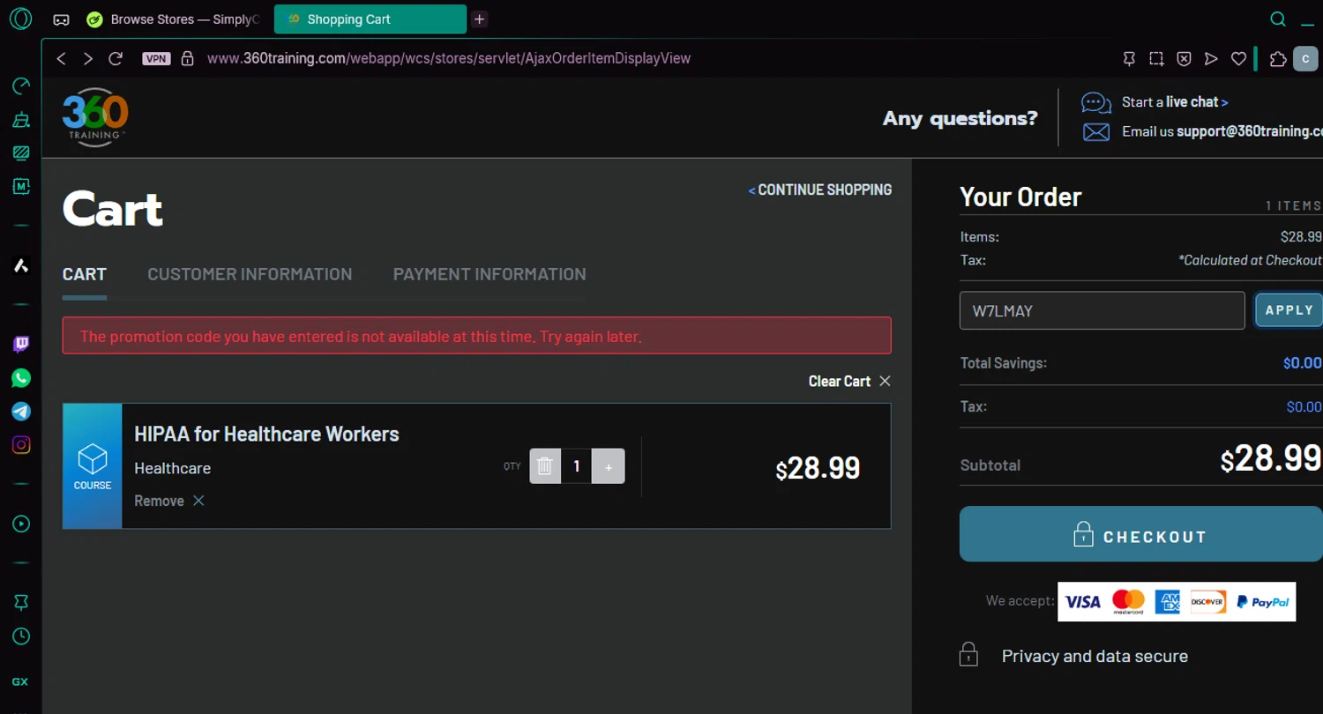Click the Healthcare category text
Viewport: 1323px width, 714px height.
tap(172, 468)
